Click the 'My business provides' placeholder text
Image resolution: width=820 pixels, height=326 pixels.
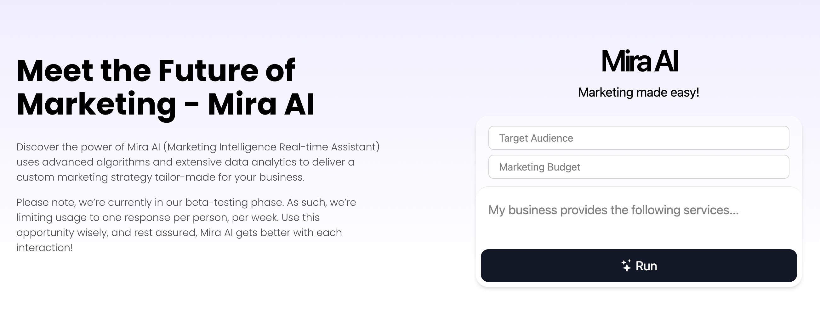(613, 210)
